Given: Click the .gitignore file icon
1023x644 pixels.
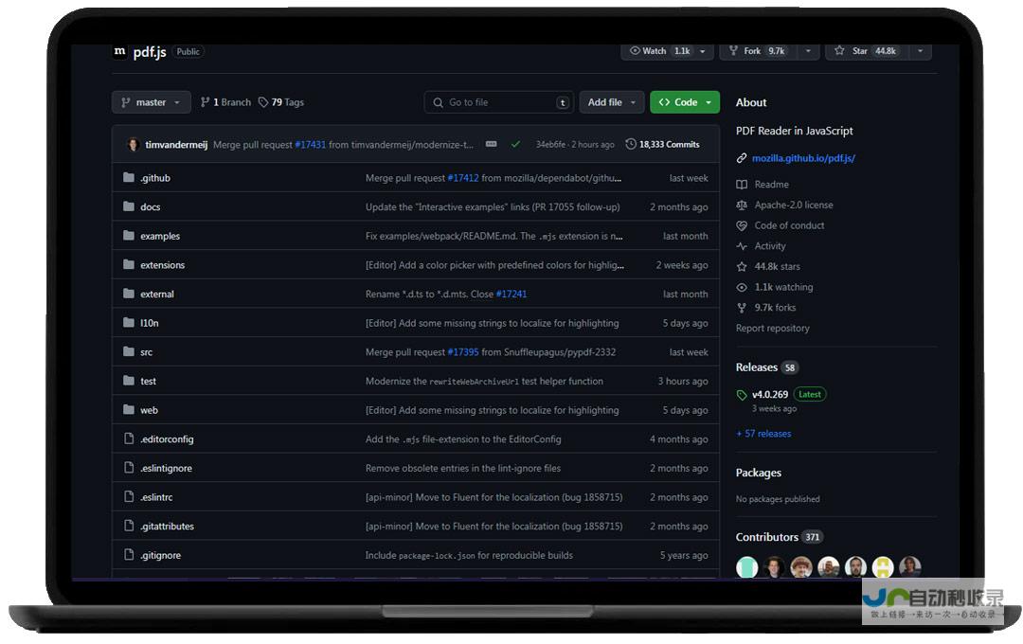Looking at the screenshot, I should pos(129,555).
